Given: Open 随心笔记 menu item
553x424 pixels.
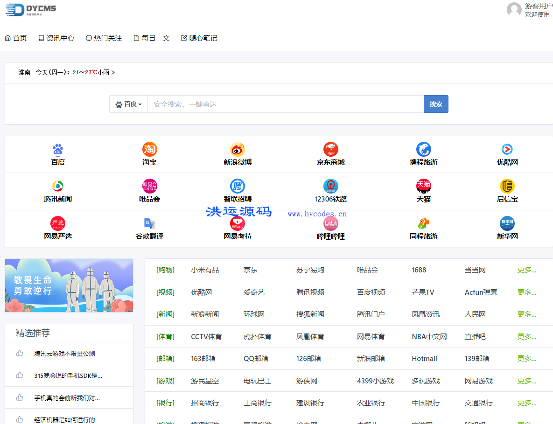Looking at the screenshot, I should coord(199,38).
